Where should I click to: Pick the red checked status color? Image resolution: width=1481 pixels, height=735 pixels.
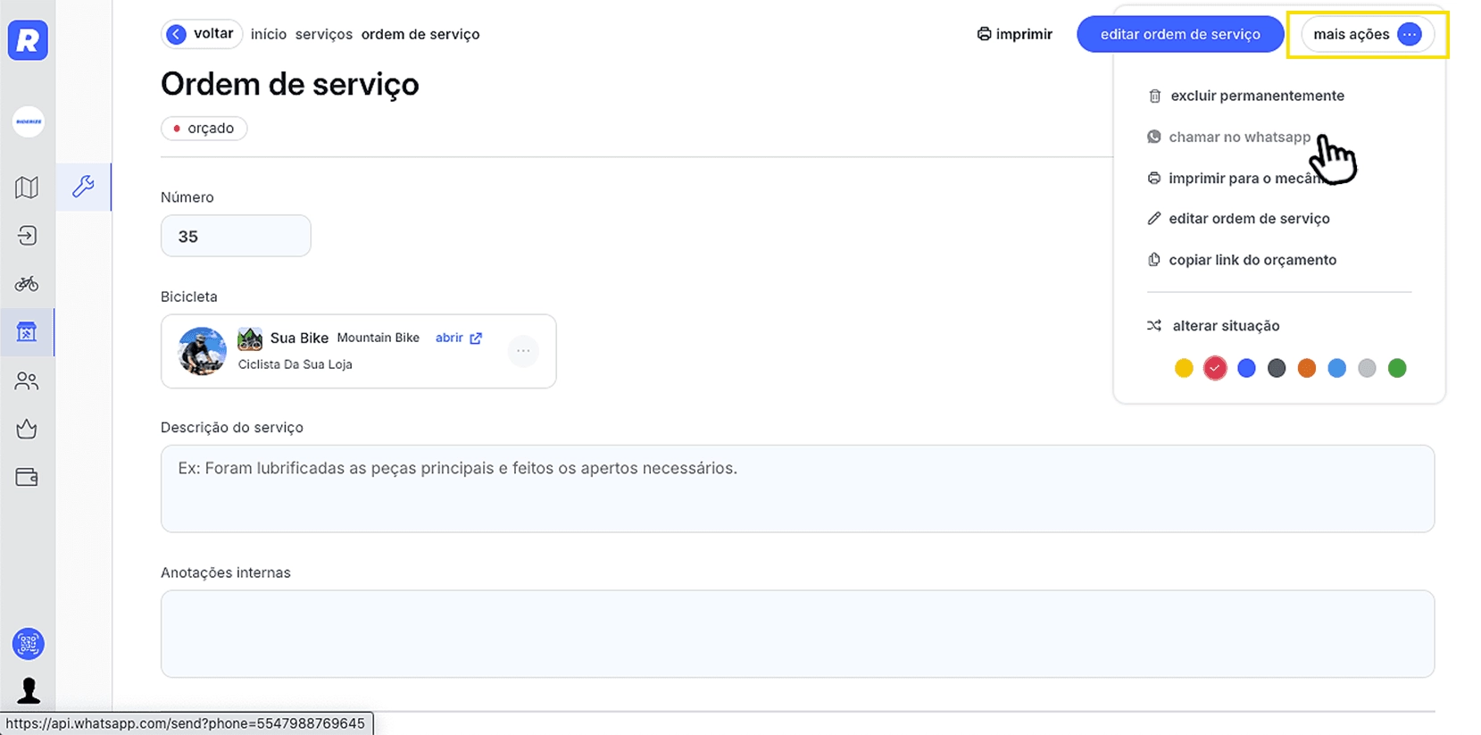tap(1215, 368)
